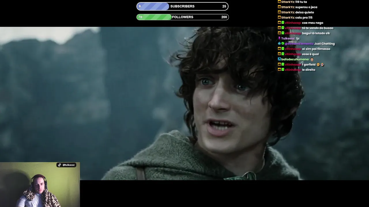Click the bafodecuhumano username in chat
Viewport: 369px width, 207px height.
[x=295, y=59]
